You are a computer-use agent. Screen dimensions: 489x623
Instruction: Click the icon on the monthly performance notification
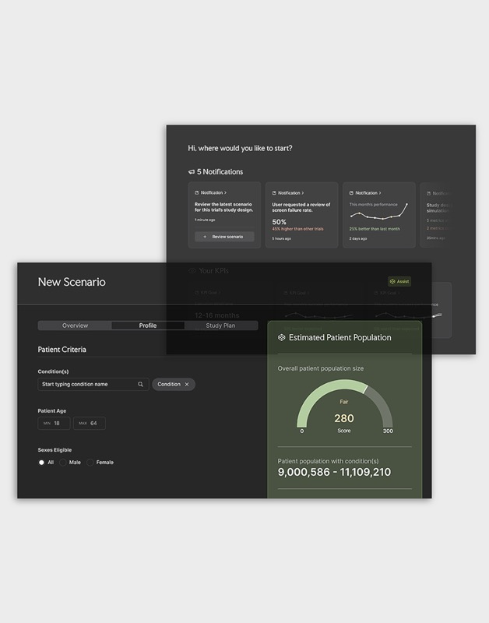[351, 192]
